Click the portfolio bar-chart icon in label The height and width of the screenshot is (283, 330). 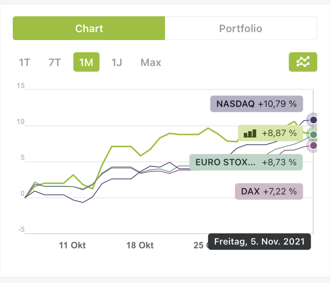pos(250,133)
